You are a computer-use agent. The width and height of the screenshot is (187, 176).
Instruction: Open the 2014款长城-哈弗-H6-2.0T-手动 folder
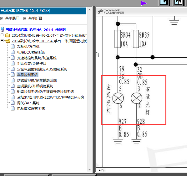[49, 35]
